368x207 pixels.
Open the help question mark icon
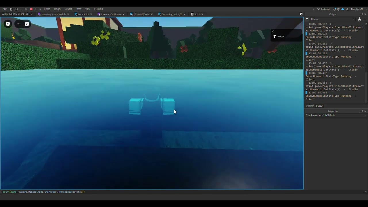click(x=339, y=9)
